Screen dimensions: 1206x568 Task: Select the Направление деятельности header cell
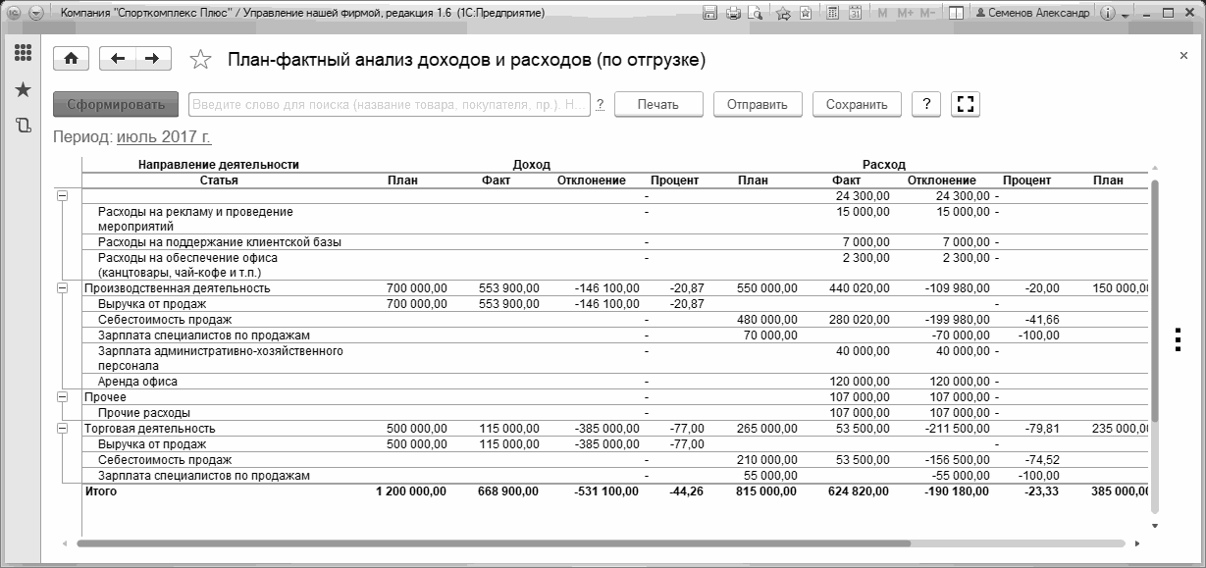218,165
